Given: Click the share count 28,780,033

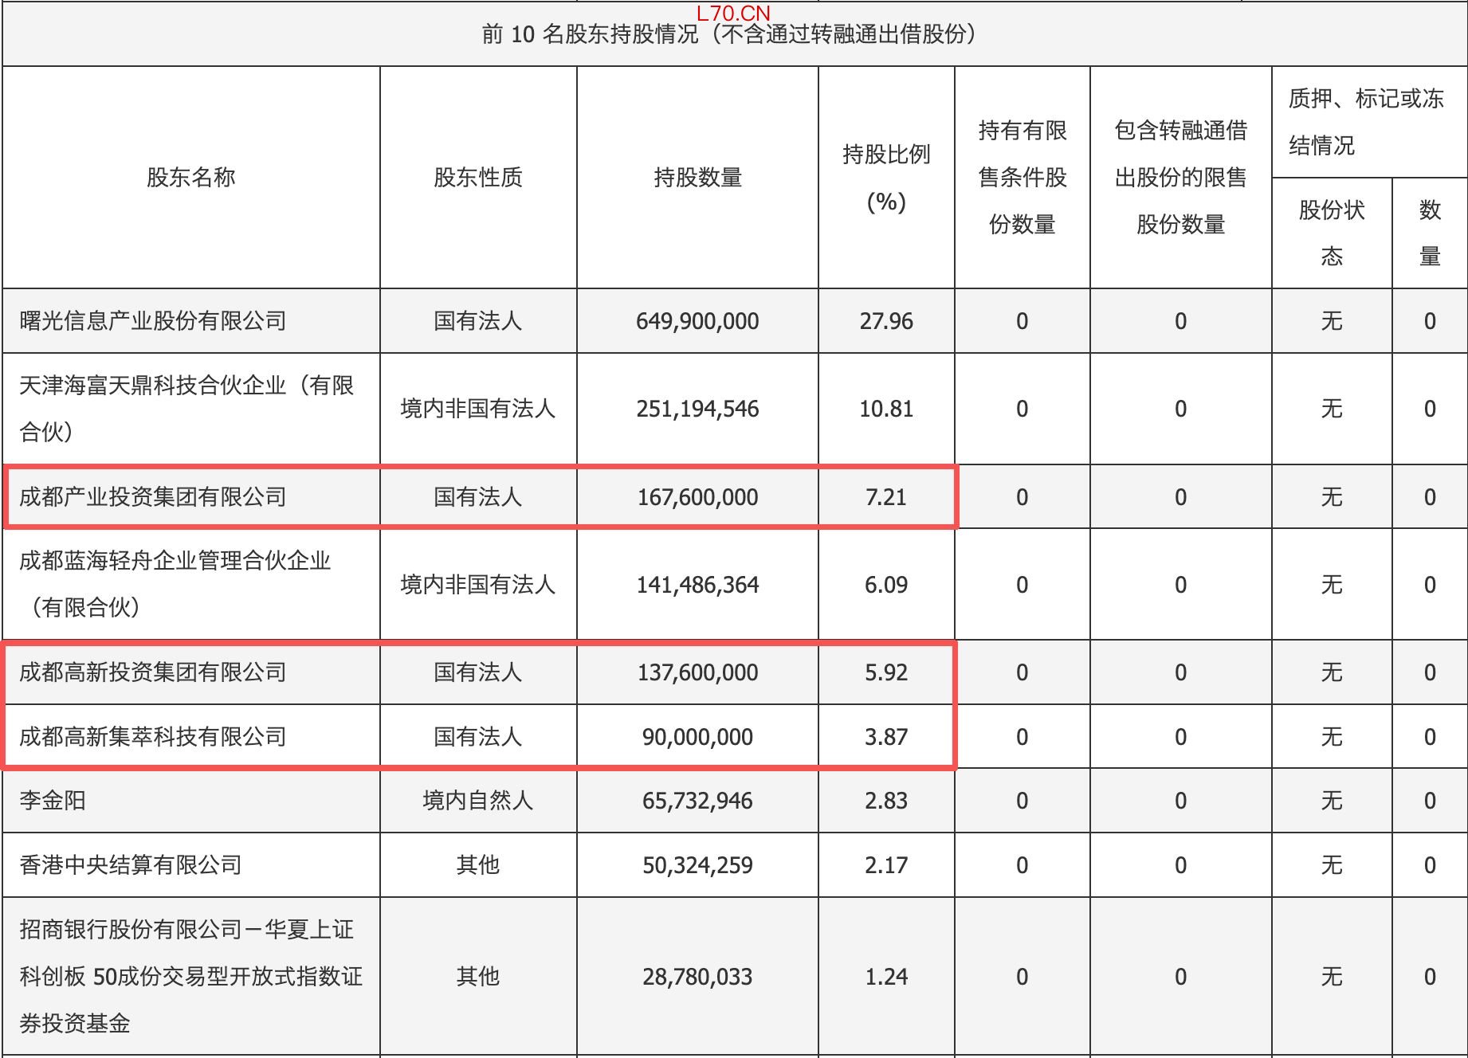Looking at the screenshot, I should point(697,977).
